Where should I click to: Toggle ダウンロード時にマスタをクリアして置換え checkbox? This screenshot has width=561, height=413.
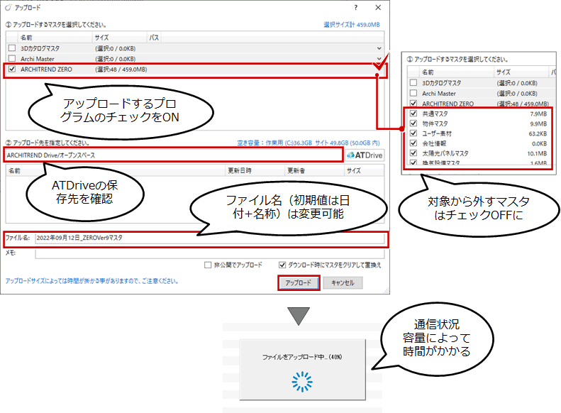[282, 265]
